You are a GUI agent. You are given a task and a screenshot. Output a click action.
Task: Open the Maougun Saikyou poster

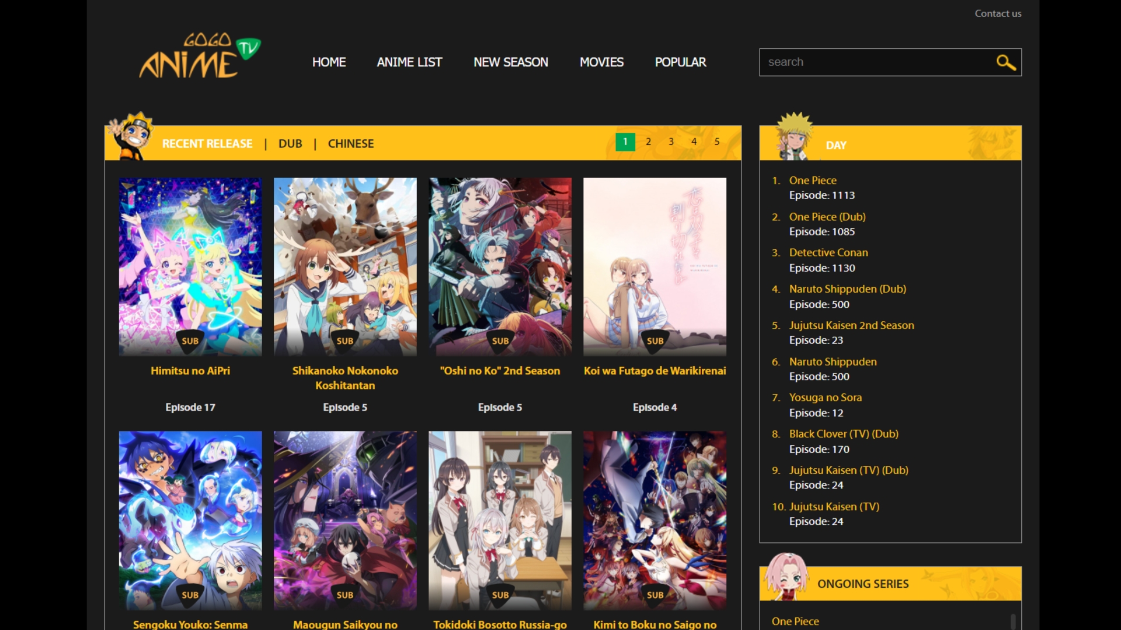pos(345,520)
